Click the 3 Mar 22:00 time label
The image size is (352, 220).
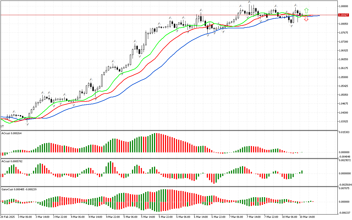pyautogui.click(x=60, y=217)
